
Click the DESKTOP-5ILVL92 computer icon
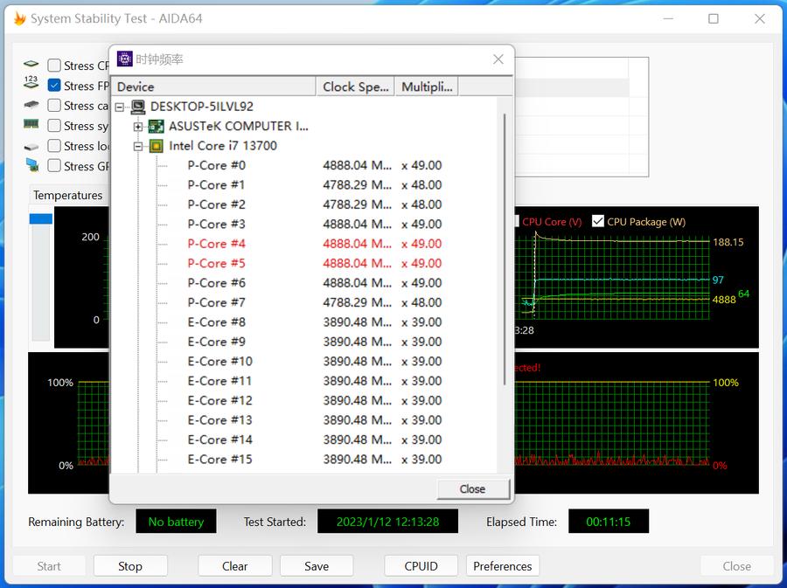(x=138, y=107)
